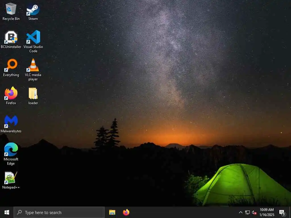The image size is (291, 218).
Task: Open the Windows Start menu
Action: 7,212
